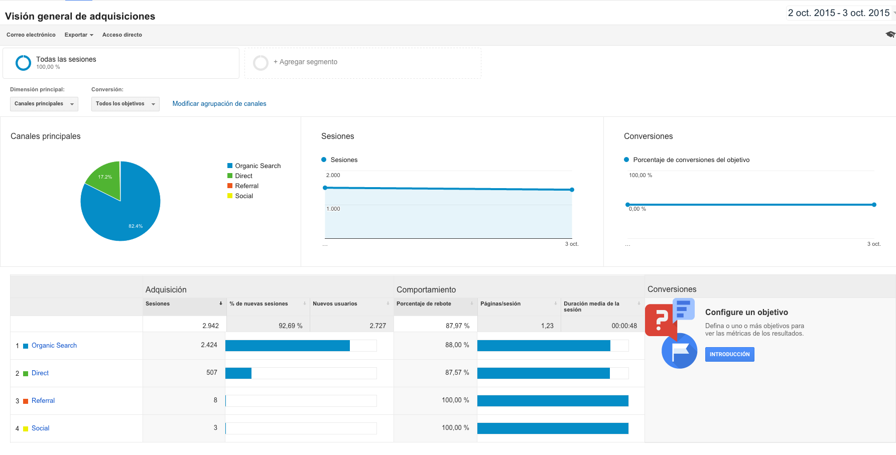Click the empty segment circle icon

coord(261,63)
